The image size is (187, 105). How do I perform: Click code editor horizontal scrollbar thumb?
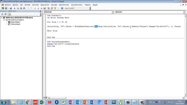coord(58,98)
